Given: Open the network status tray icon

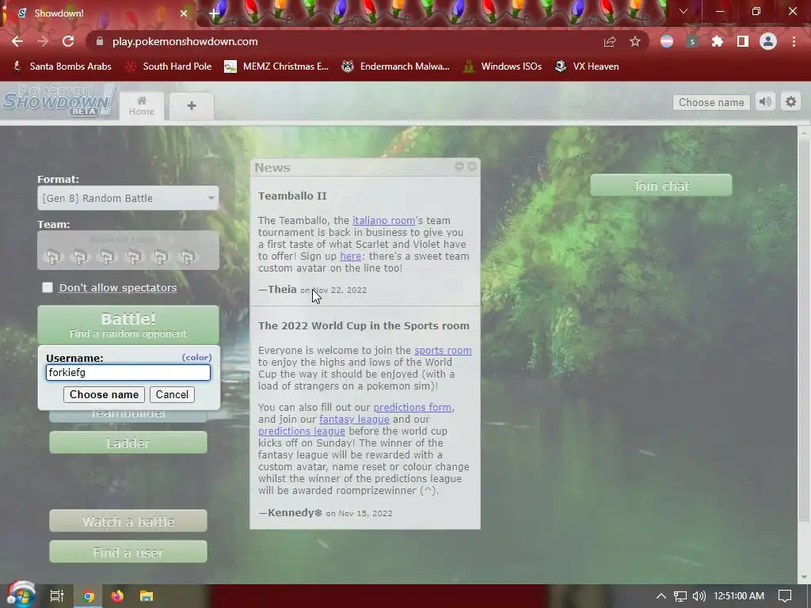Looking at the screenshot, I should [x=680, y=596].
